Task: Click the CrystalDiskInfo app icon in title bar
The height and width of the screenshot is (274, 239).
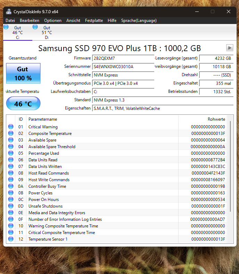Action: click(8, 11)
